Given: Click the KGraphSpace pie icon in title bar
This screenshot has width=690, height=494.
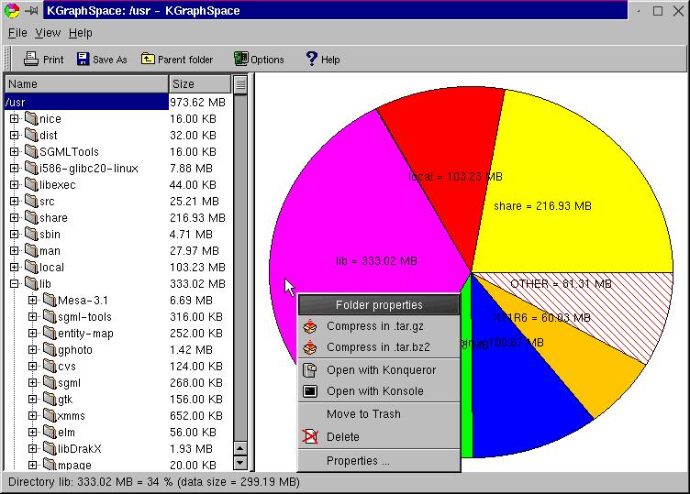Looking at the screenshot, I should (12, 11).
